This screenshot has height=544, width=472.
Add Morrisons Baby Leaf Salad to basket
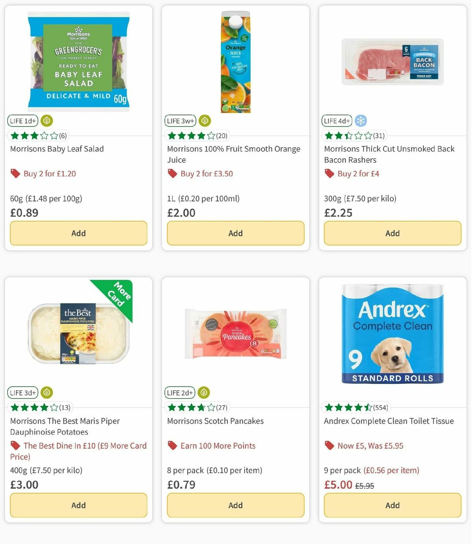point(78,233)
